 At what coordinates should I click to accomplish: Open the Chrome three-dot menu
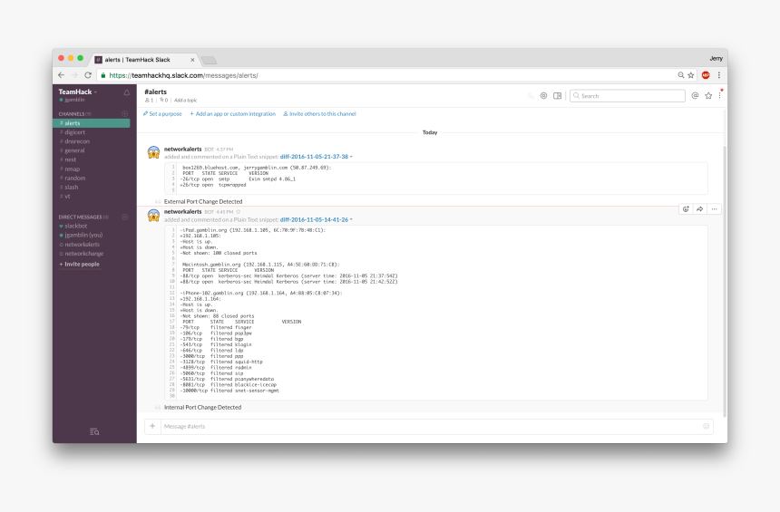click(719, 75)
